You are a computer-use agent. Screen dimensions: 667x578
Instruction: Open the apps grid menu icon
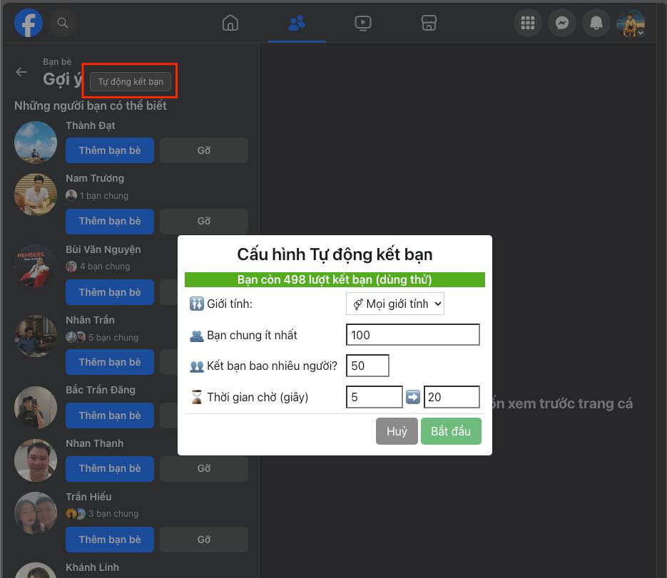point(527,23)
